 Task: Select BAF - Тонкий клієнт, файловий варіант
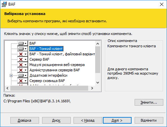pyautogui.click(x=62, y=54)
